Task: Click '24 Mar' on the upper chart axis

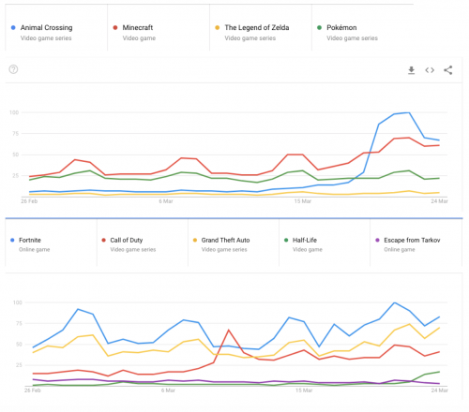Action: 439,201
